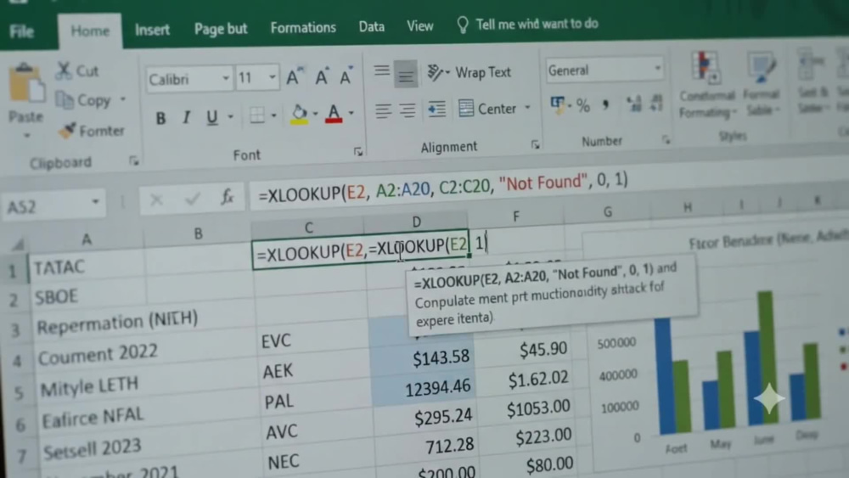Click the accounting currency format icon
The height and width of the screenshot is (478, 849).
[x=557, y=104]
